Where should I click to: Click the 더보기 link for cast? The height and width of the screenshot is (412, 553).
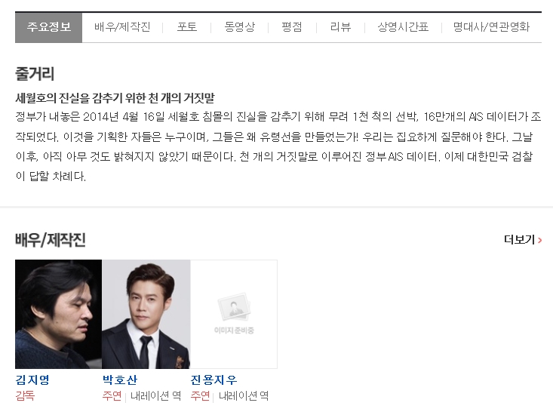520,240
